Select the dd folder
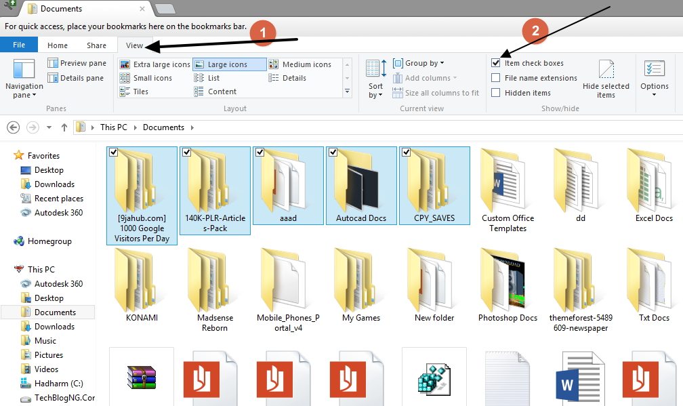The image size is (683, 406). tap(581, 186)
